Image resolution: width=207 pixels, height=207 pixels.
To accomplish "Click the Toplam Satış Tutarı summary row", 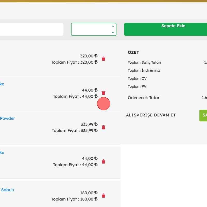I will click(144, 62).
